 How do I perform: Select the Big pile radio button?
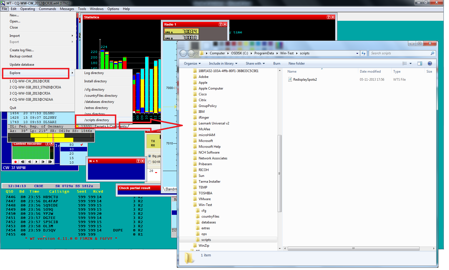(150, 156)
